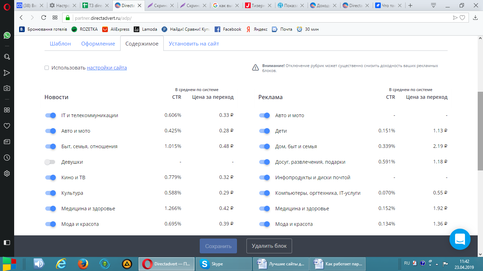Switch to 'как вы' Google browser tab
The image size is (483, 271).
pos(226,6)
